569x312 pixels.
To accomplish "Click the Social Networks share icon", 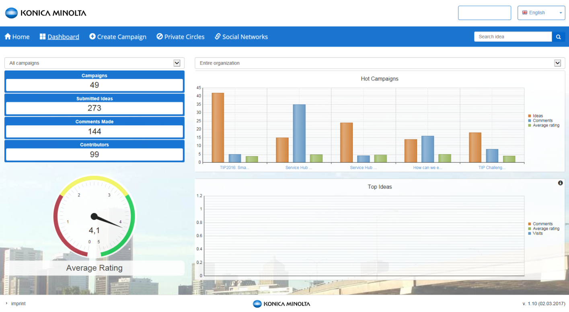I will (x=217, y=36).
